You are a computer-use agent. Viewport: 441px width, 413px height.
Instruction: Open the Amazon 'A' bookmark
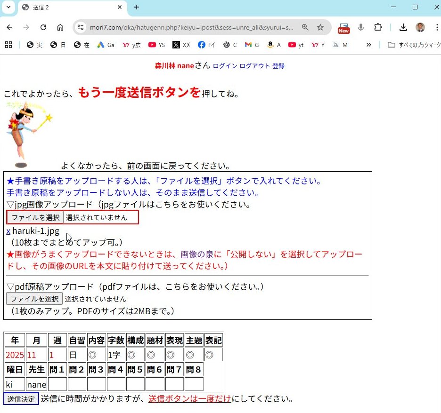tap(274, 45)
